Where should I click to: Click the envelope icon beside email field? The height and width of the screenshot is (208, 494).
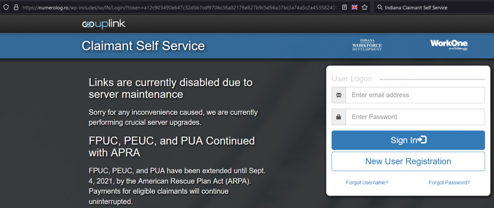(x=339, y=95)
